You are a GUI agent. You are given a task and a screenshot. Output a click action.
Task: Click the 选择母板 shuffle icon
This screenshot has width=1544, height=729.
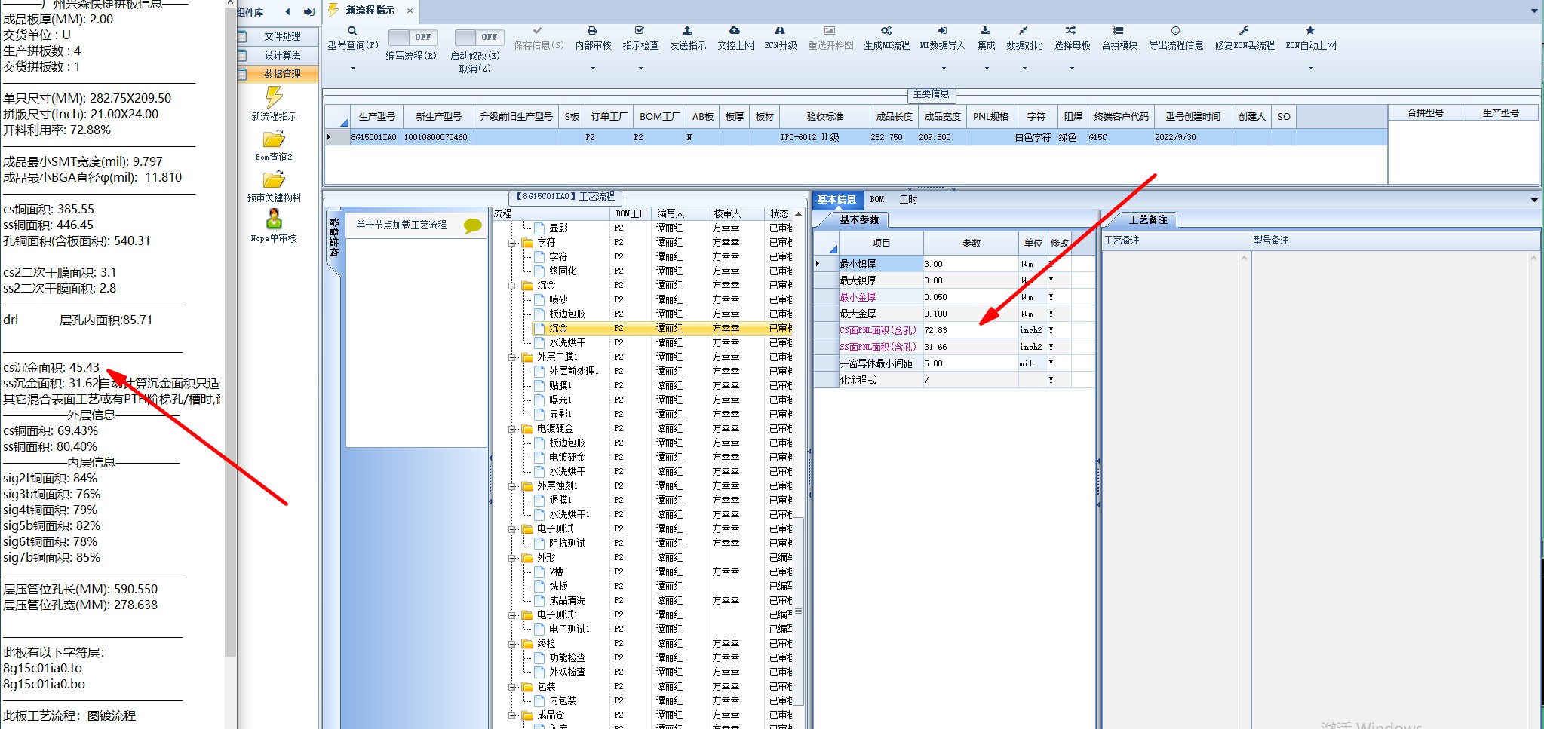point(1071,31)
